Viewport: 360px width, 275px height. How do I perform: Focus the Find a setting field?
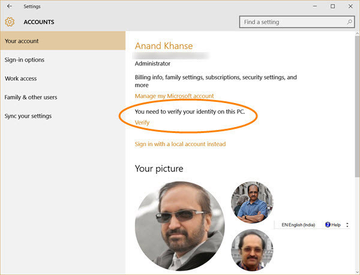pyautogui.click(x=297, y=22)
